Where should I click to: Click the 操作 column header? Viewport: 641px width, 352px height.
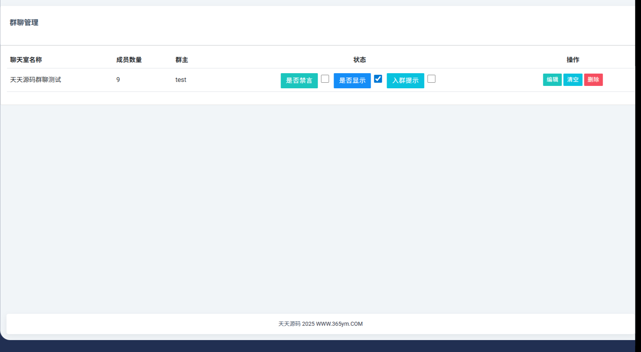tap(573, 60)
